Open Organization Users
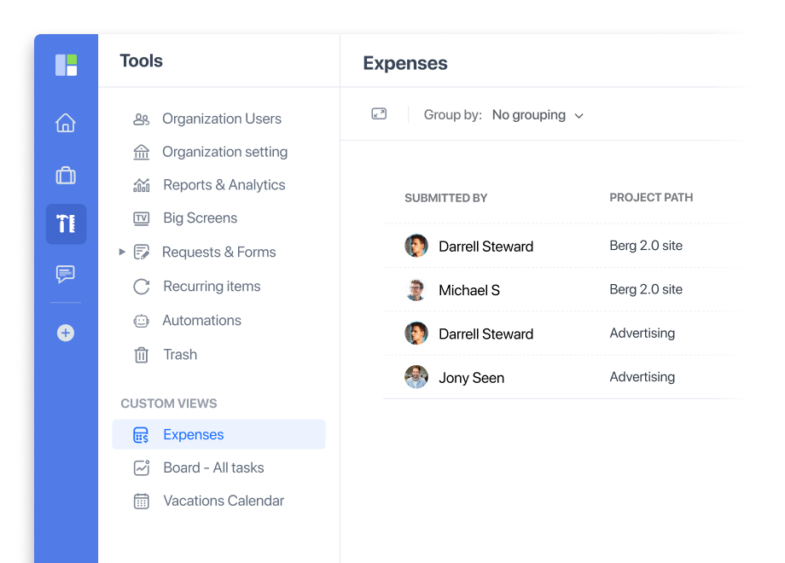 point(221,119)
